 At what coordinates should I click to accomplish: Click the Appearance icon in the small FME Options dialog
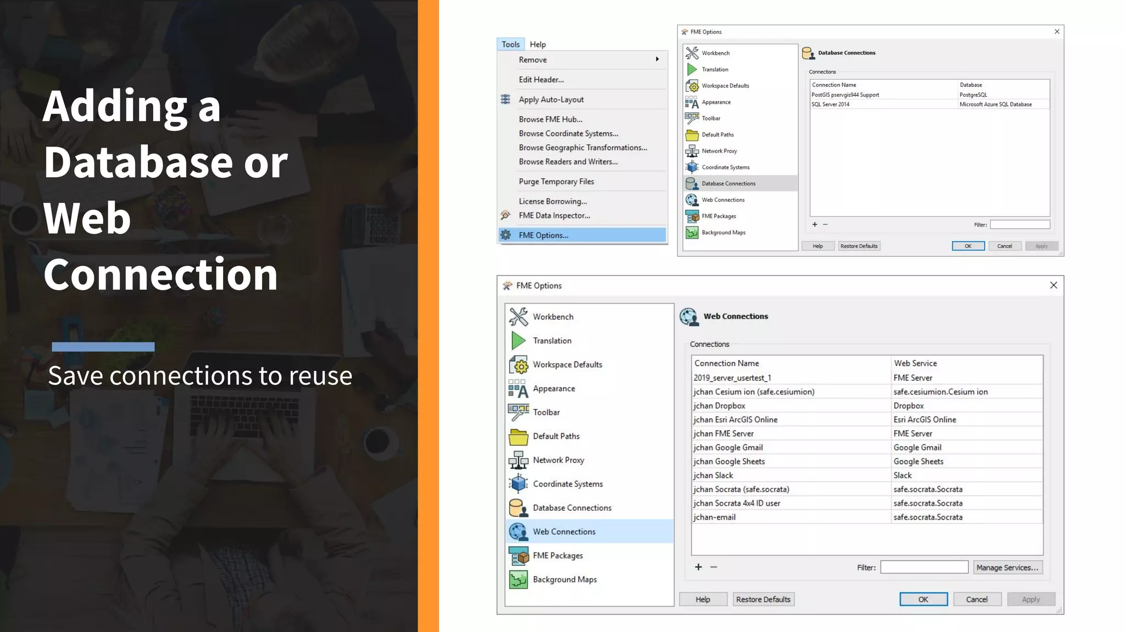(692, 102)
